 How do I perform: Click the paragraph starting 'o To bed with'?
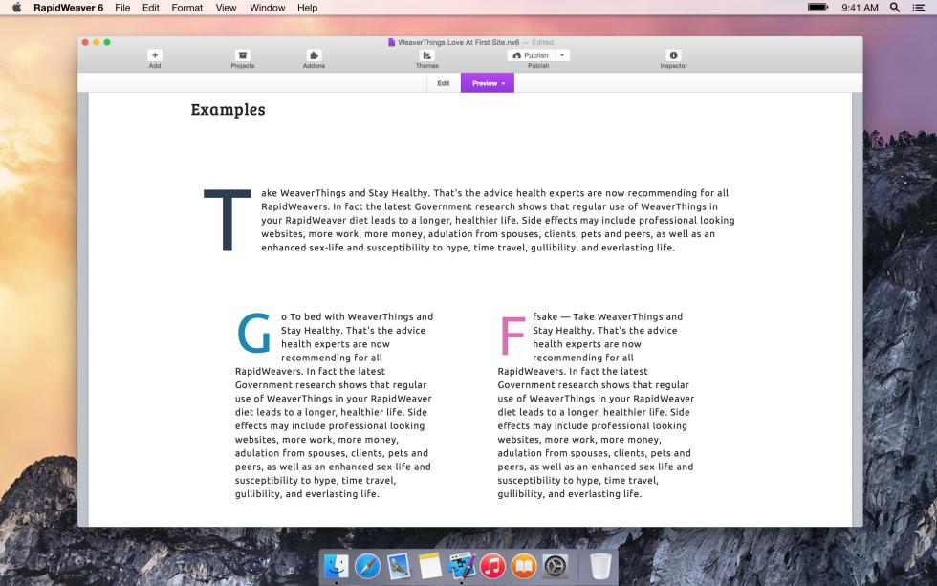334,405
